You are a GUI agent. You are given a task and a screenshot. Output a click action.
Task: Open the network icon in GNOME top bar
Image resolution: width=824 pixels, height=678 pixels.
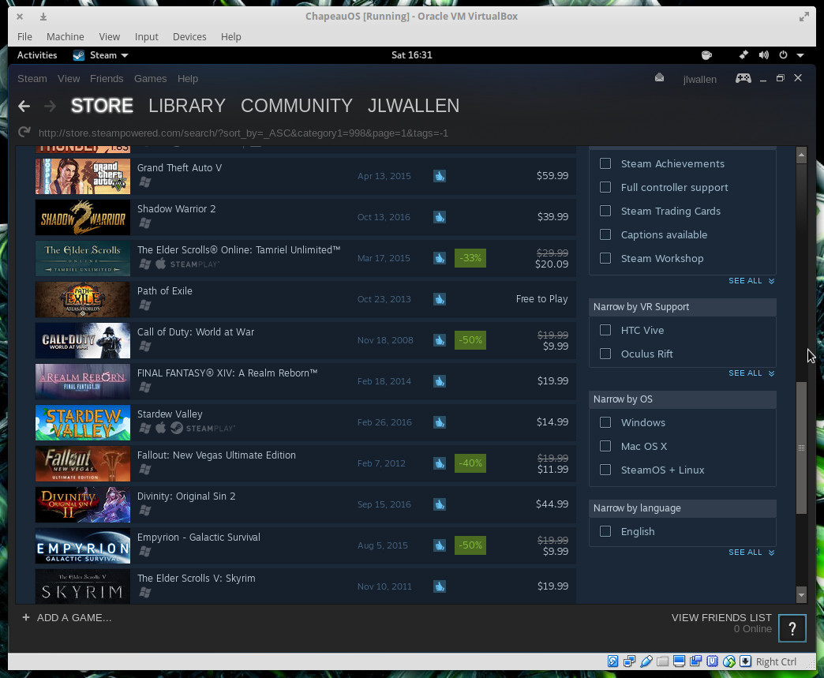pos(743,55)
